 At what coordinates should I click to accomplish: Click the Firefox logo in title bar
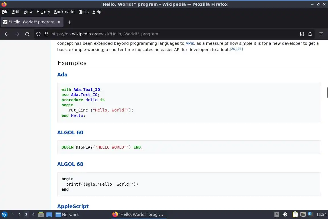[x=4, y=4]
